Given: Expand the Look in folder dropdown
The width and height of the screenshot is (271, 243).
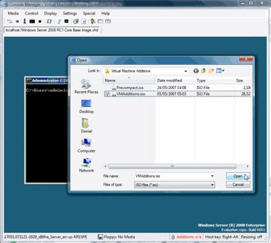Looking at the screenshot, I should tap(185, 71).
